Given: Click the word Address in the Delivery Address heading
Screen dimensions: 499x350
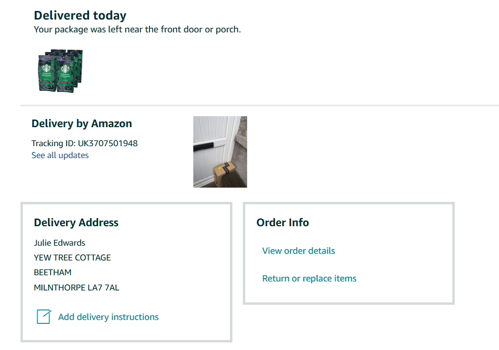Looking at the screenshot, I should click(99, 222).
